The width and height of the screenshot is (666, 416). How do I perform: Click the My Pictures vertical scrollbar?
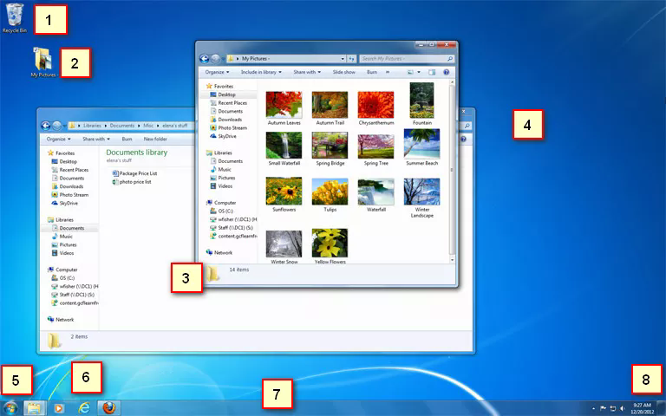pyautogui.click(x=452, y=170)
